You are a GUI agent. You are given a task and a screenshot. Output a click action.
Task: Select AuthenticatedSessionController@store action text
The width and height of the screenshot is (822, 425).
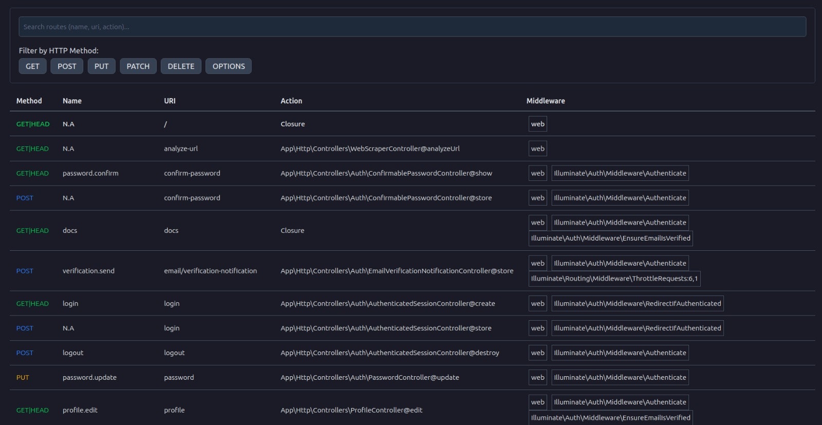386,328
